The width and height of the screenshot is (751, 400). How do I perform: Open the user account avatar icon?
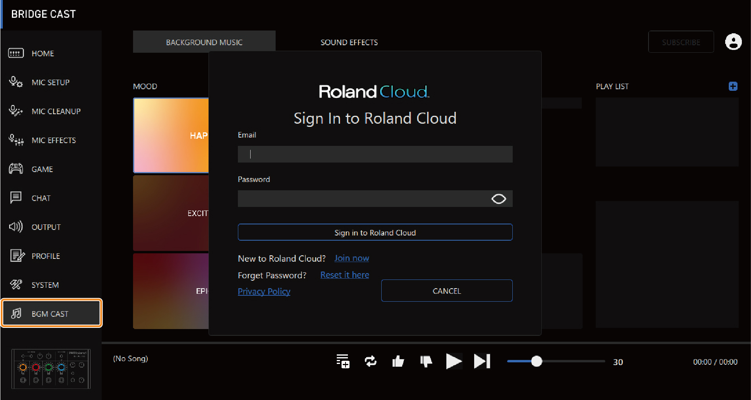click(x=733, y=42)
